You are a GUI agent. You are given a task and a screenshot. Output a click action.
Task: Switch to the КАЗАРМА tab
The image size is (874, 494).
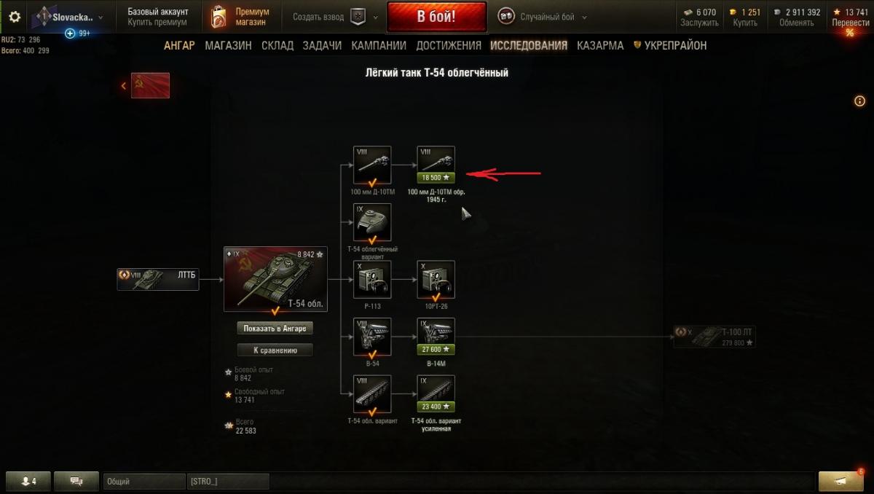pyautogui.click(x=600, y=45)
